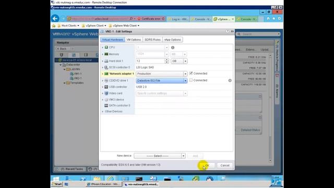Viewport: 334px width, 188px height.
Task: Open the Recent Tasks panel
Action: (72, 169)
